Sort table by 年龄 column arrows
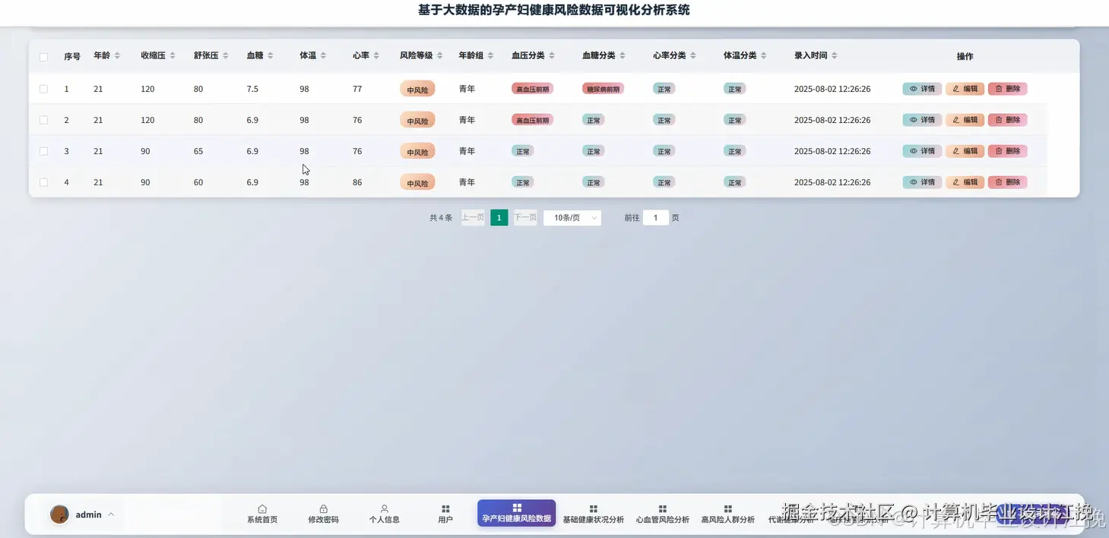The height and width of the screenshot is (538, 1109). pos(117,56)
